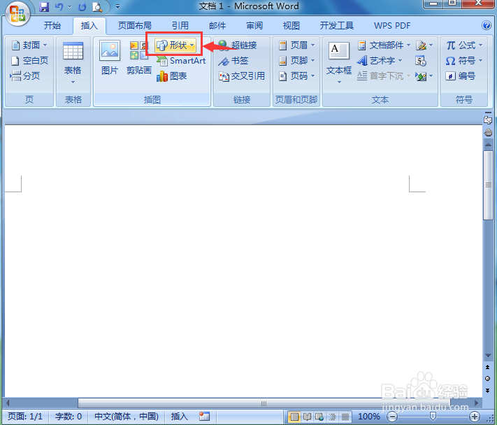Screen dimensions: 497x425
Task: Go to previous page double-arrow button
Action: [487, 367]
